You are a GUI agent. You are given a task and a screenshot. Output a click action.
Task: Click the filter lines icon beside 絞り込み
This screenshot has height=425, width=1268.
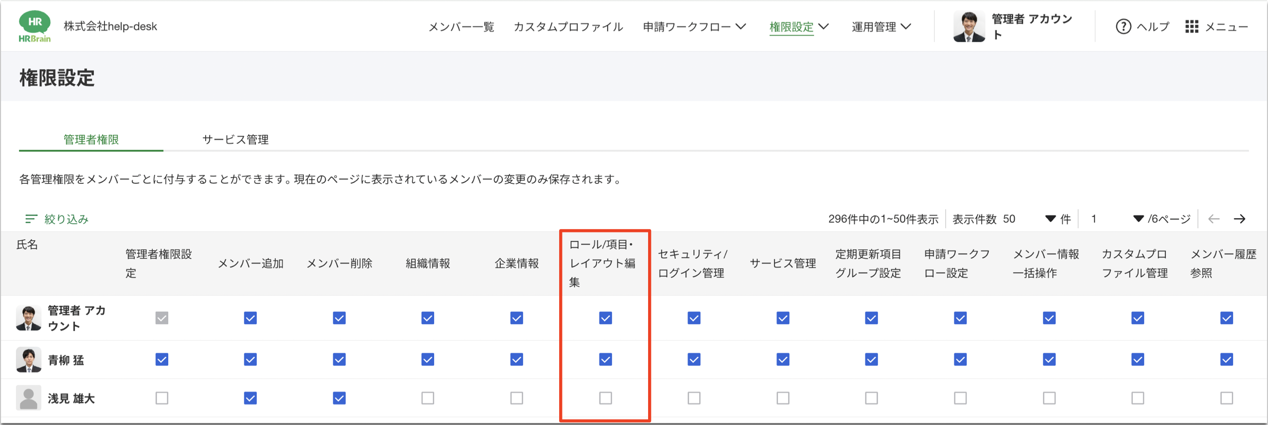coord(31,219)
